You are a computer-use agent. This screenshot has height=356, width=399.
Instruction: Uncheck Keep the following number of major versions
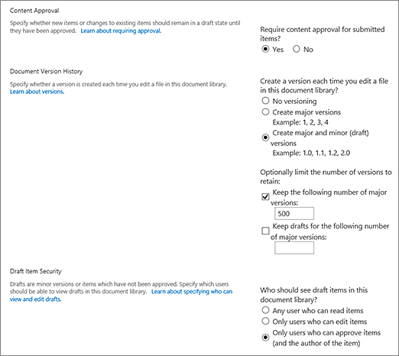pyautogui.click(x=265, y=197)
